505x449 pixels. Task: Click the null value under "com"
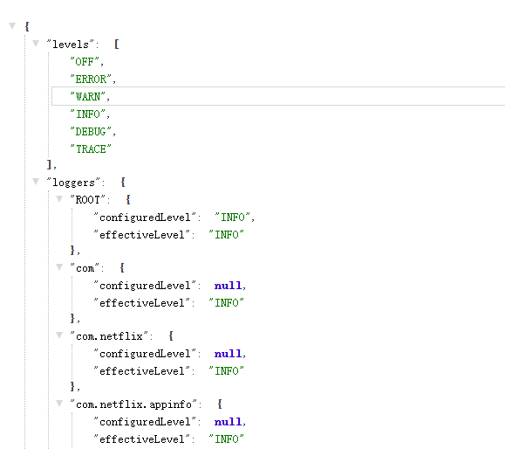(228, 286)
